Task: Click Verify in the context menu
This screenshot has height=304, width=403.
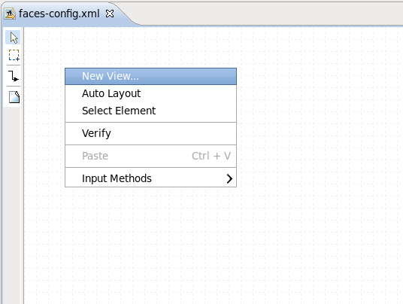Action: (150, 133)
